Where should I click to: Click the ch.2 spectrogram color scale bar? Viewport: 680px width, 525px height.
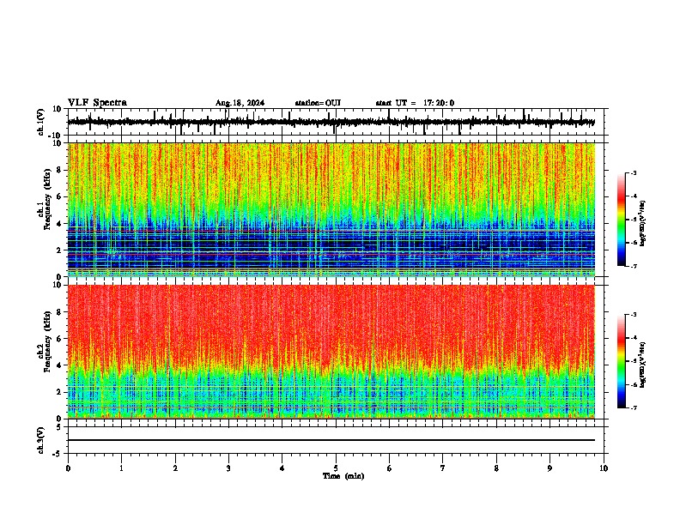[621, 361]
